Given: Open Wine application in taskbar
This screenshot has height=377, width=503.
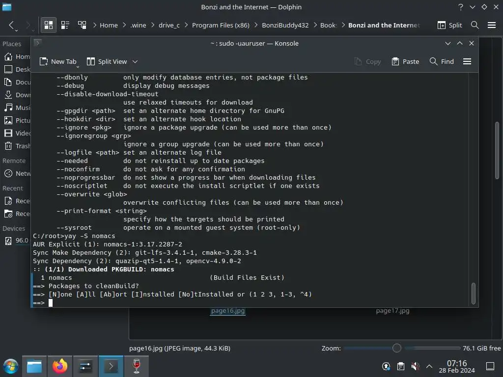Looking at the screenshot, I should pyautogui.click(x=137, y=366).
